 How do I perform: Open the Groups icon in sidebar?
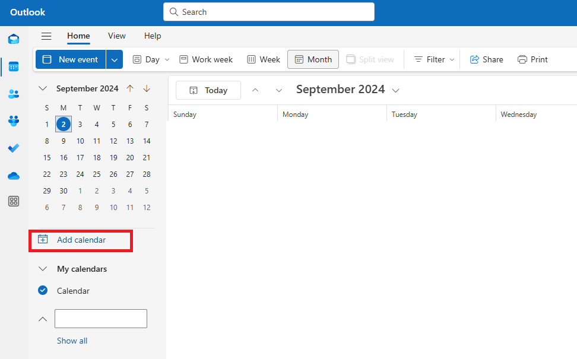tap(13, 121)
